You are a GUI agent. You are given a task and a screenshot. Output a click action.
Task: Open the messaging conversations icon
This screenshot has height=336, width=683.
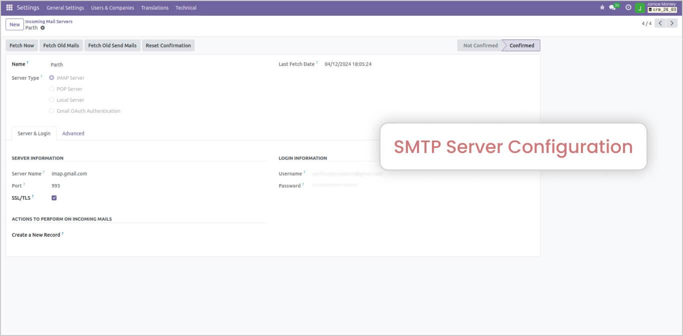pos(612,7)
